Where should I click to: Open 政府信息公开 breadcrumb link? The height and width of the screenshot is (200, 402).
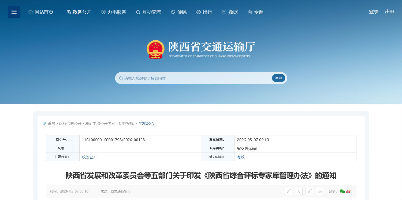70,124
